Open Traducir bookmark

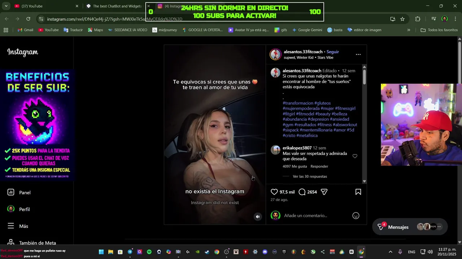tap(73, 30)
